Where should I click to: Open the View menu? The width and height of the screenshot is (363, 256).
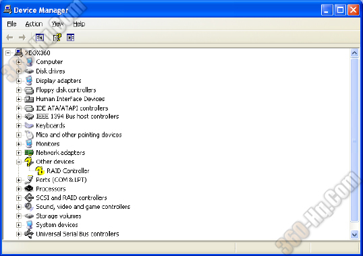(x=57, y=24)
